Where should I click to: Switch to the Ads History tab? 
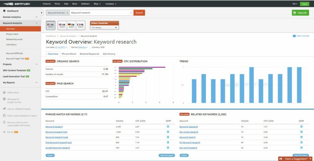109,54
